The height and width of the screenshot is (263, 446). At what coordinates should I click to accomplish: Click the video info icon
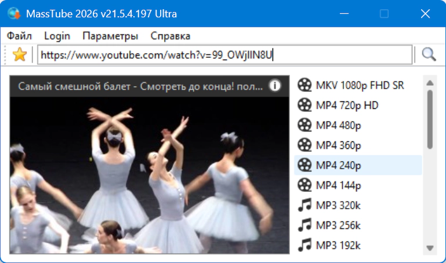click(275, 86)
